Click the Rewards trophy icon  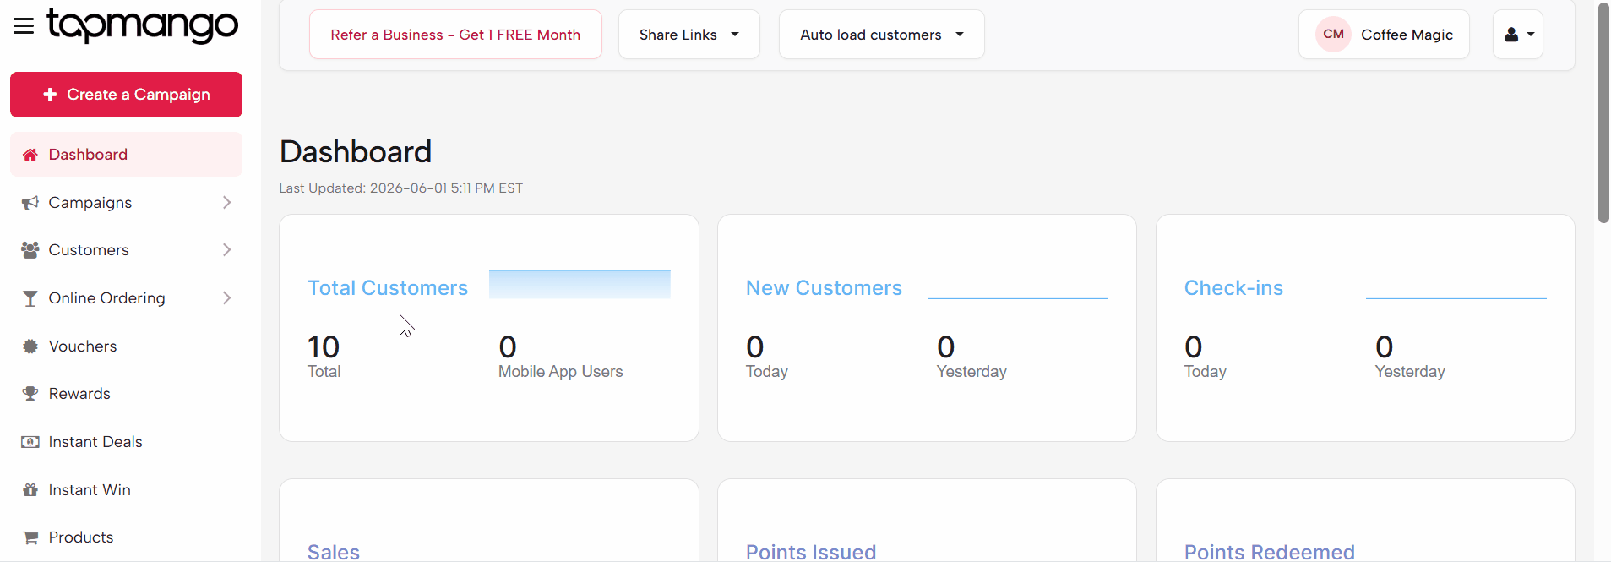coord(30,394)
